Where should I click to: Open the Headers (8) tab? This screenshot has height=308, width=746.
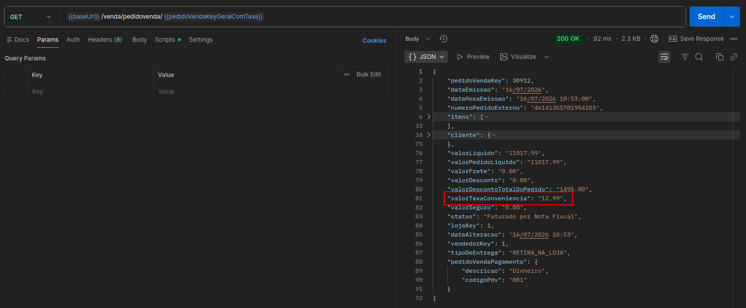(x=105, y=40)
